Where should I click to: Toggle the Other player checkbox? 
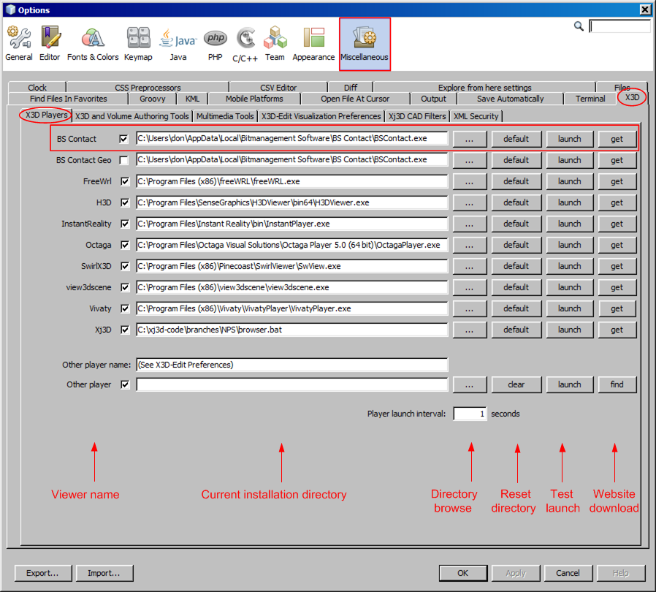click(125, 384)
